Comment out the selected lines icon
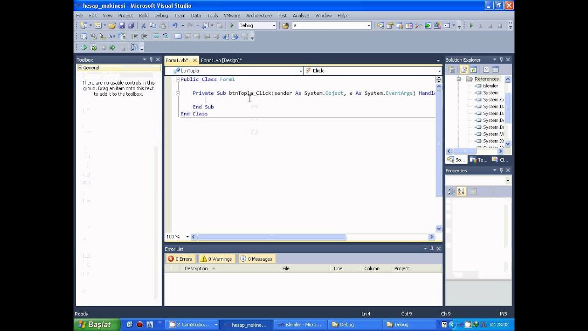The width and height of the screenshot is (588, 331). [x=156, y=36]
